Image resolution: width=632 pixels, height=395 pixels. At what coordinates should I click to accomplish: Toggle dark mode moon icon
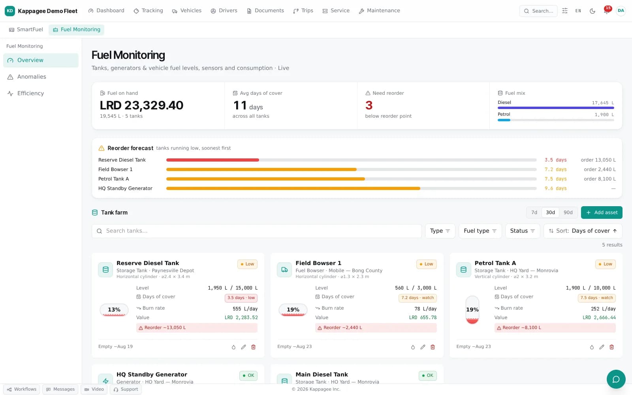tap(592, 11)
